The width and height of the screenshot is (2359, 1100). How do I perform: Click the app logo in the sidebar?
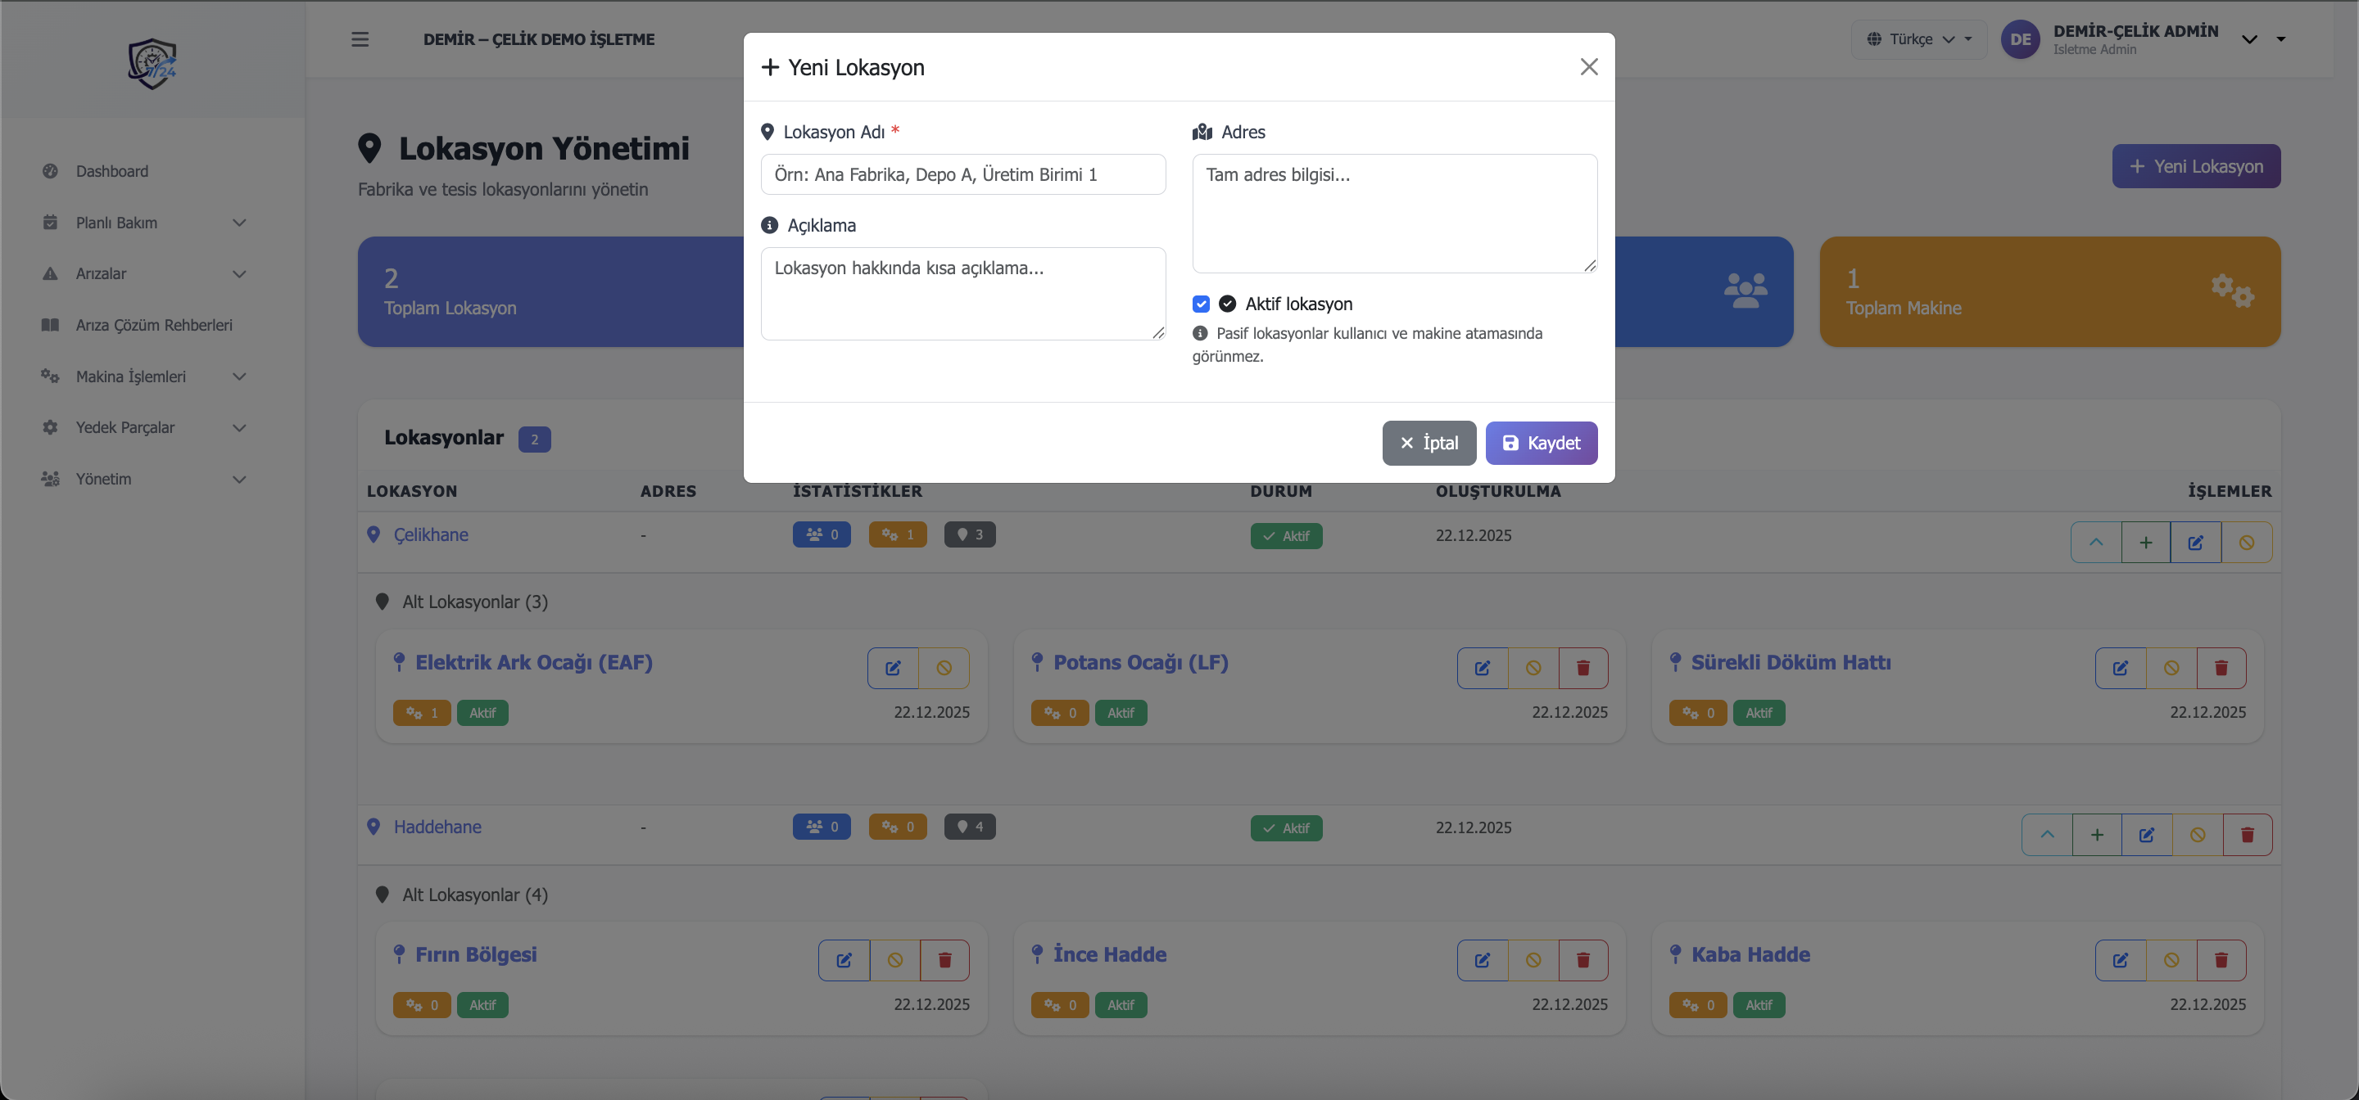(x=152, y=63)
